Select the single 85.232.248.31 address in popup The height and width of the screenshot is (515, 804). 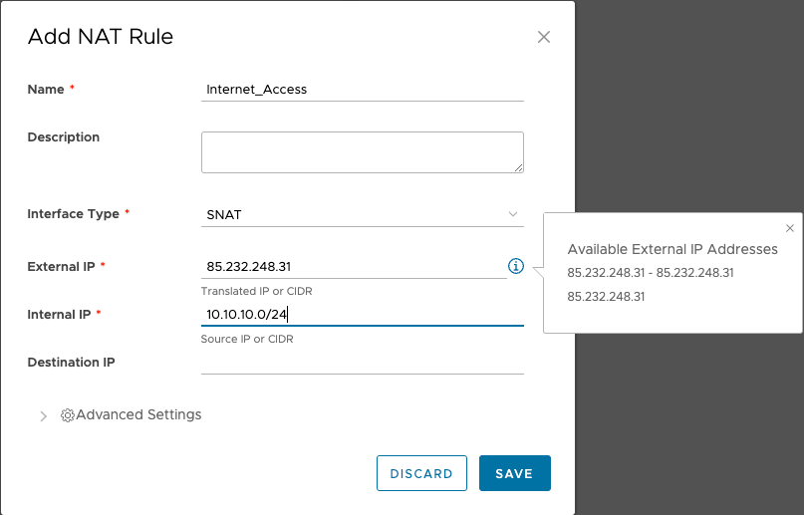tap(606, 297)
